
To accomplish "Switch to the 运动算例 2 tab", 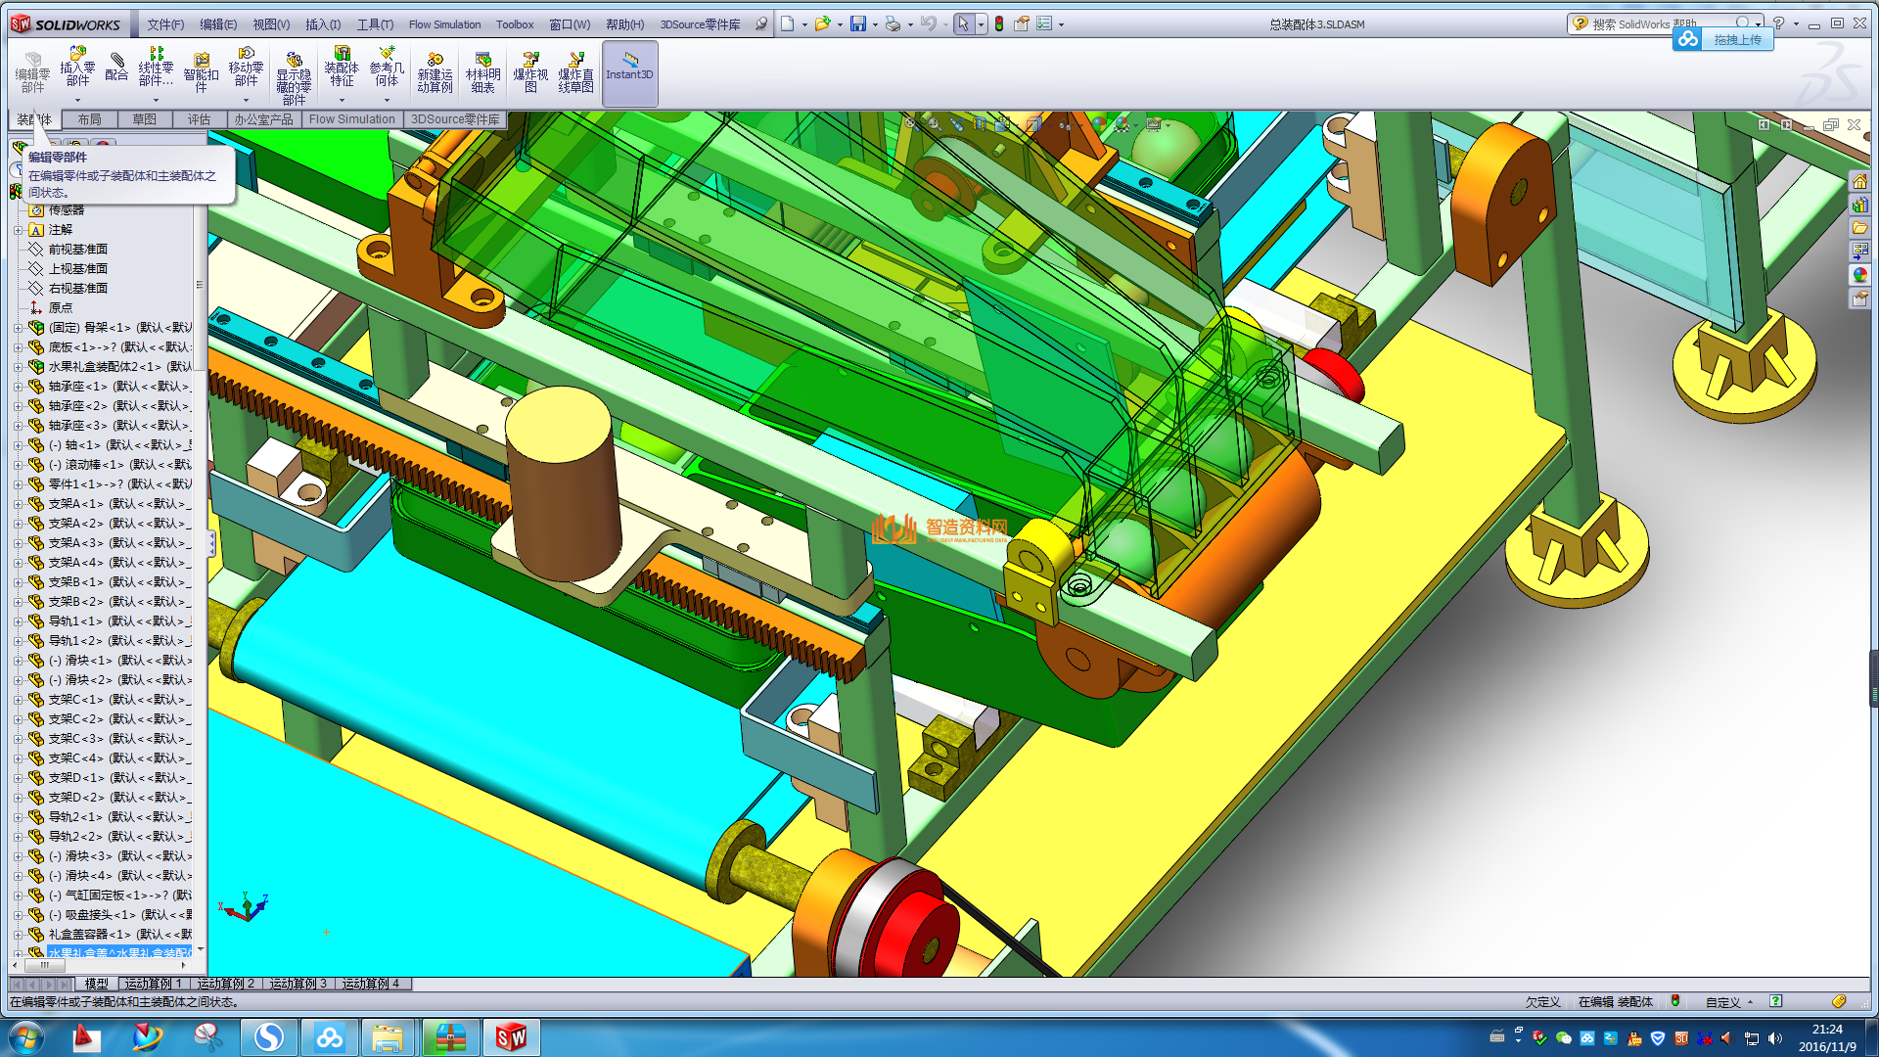I will [x=225, y=984].
